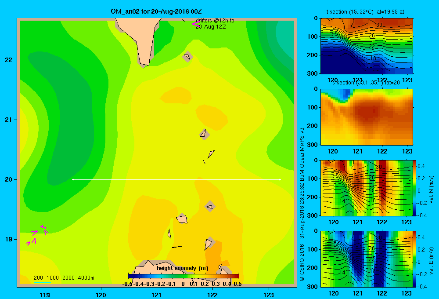This screenshot has height=299, width=439.
Task: Open the northward velocity section plot
Action: click(367, 188)
